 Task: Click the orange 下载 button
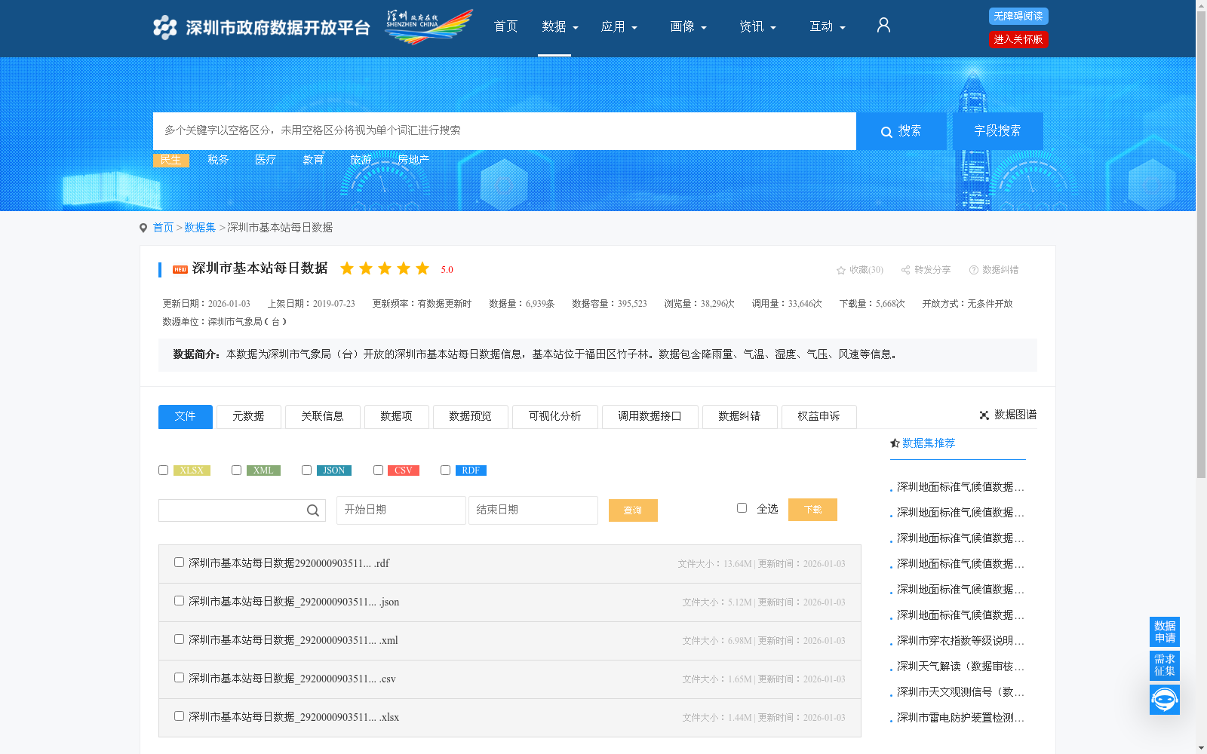[x=812, y=510]
